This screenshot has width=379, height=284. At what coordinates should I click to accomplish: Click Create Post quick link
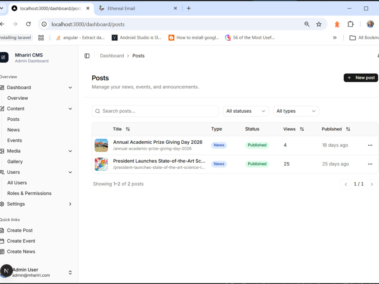point(20,230)
